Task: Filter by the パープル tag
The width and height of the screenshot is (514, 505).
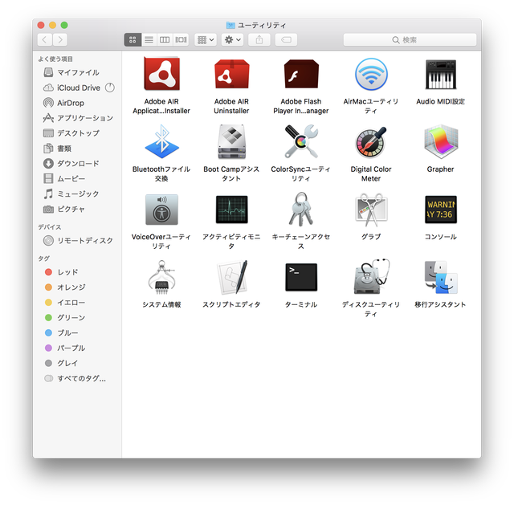Action: coord(77,348)
